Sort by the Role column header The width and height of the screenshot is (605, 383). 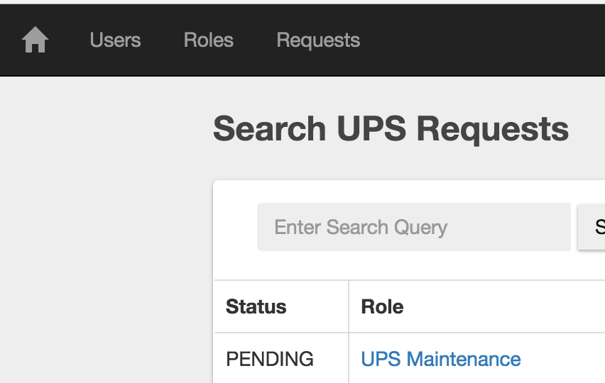[x=382, y=306]
